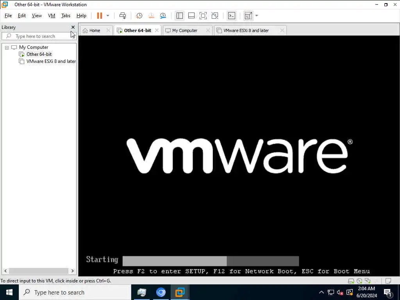
Task: Close the VMware ESXi 8 and later tab
Action: pos(282,30)
